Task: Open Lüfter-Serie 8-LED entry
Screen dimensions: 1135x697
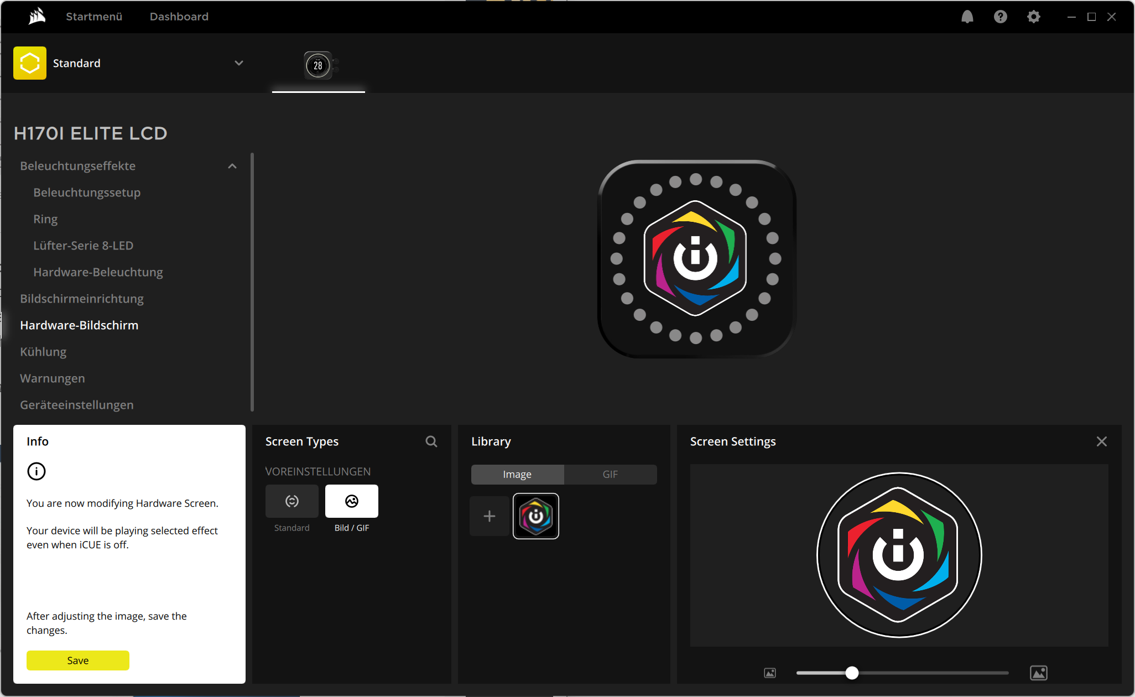Action: 83,246
